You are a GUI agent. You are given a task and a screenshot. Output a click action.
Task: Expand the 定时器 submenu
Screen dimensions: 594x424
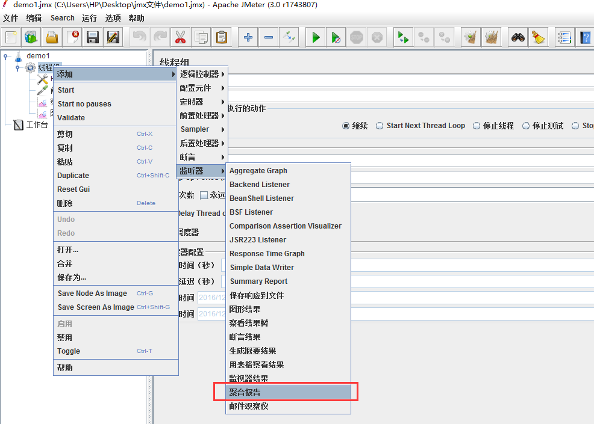(202, 102)
